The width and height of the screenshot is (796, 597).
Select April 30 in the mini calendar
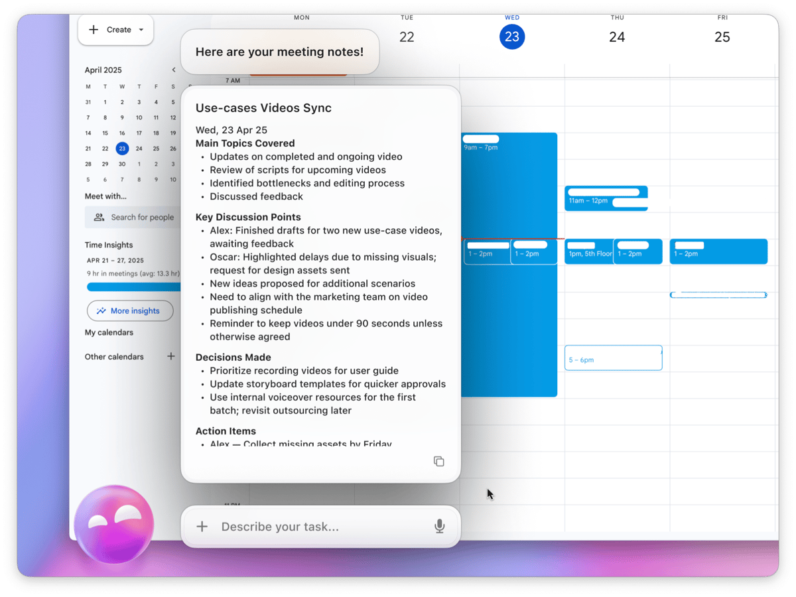tap(122, 164)
